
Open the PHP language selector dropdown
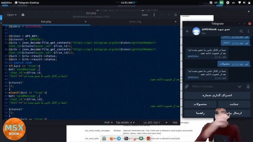108,123
